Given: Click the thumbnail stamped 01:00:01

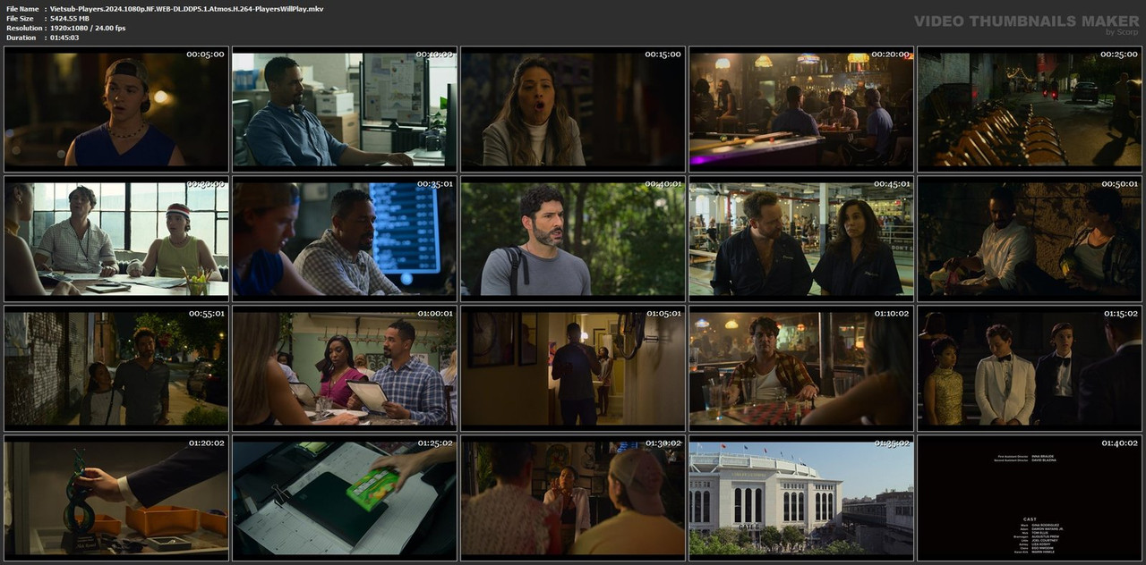Looking at the screenshot, I should point(345,367).
